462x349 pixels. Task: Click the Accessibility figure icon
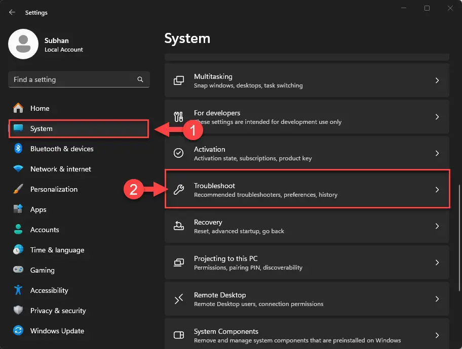tap(18, 290)
